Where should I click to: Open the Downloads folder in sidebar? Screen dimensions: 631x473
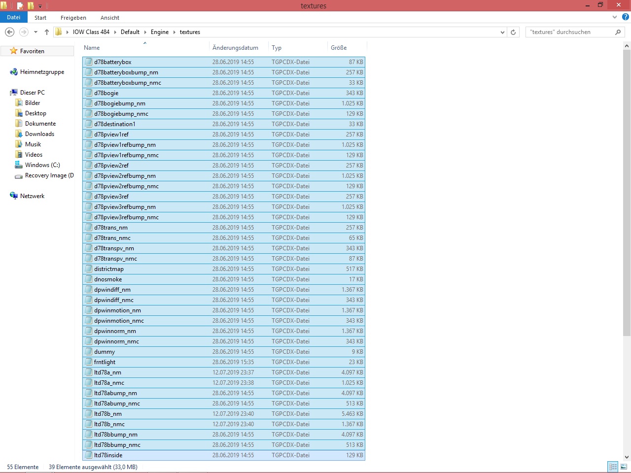pos(39,134)
